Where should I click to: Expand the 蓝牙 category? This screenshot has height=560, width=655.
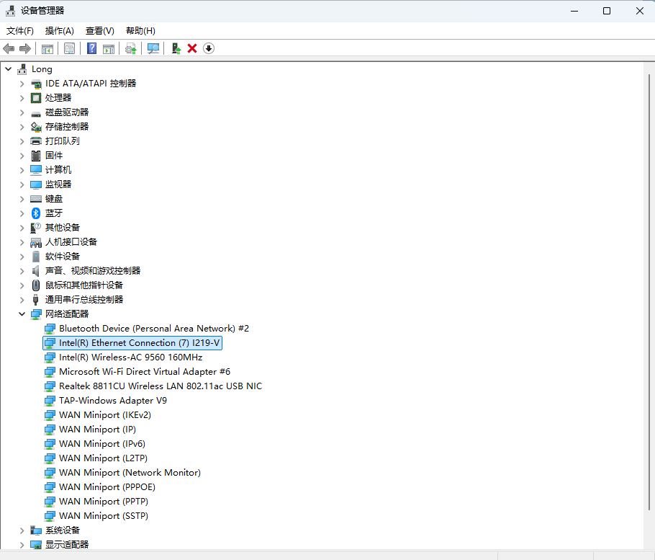22,213
